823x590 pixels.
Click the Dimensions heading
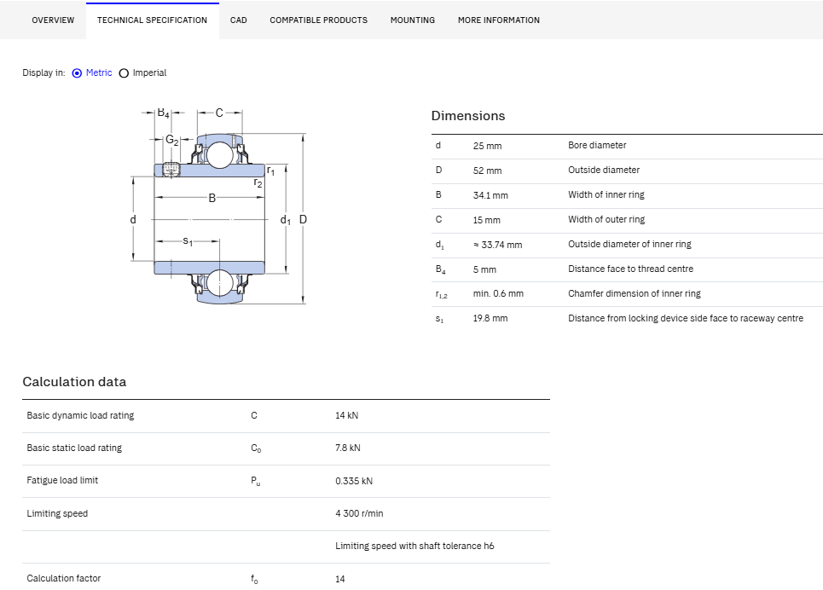[x=468, y=116]
